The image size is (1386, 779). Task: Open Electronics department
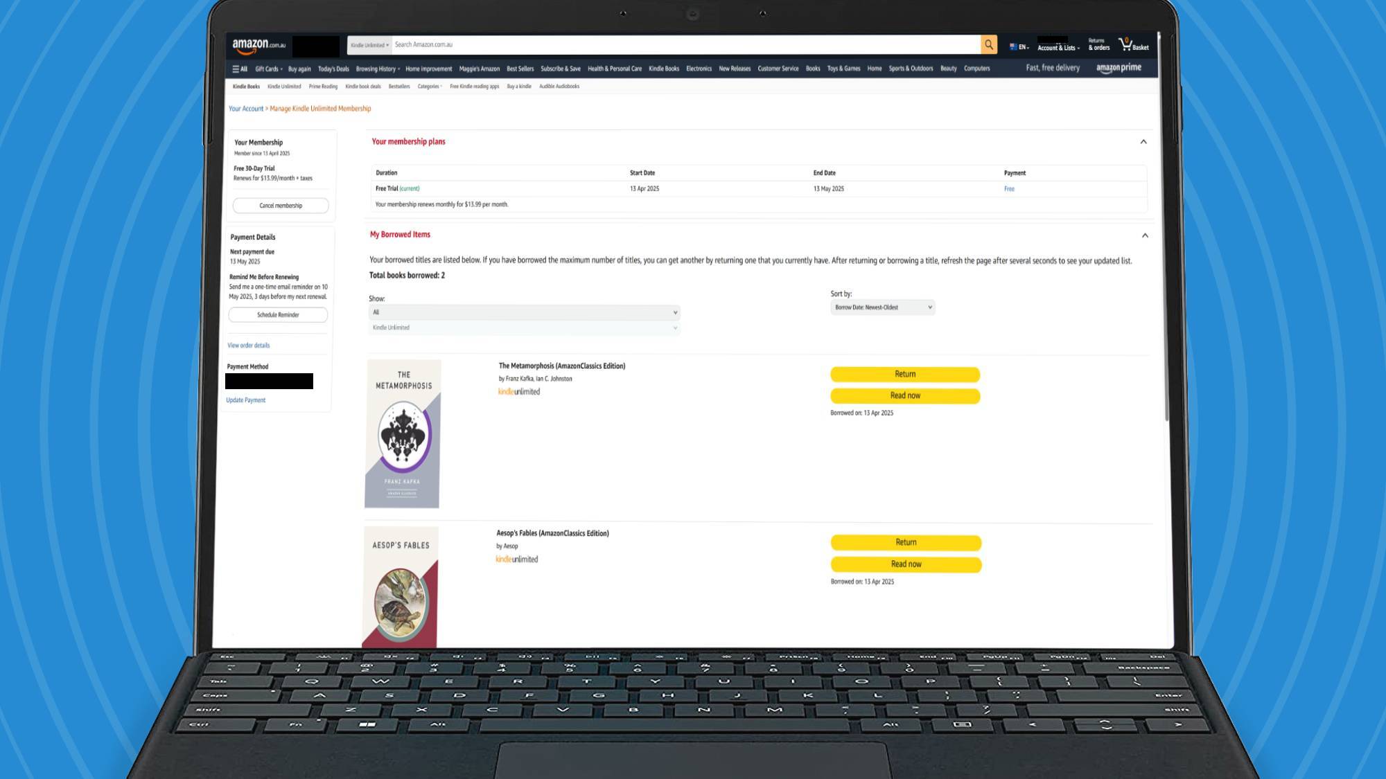click(699, 69)
